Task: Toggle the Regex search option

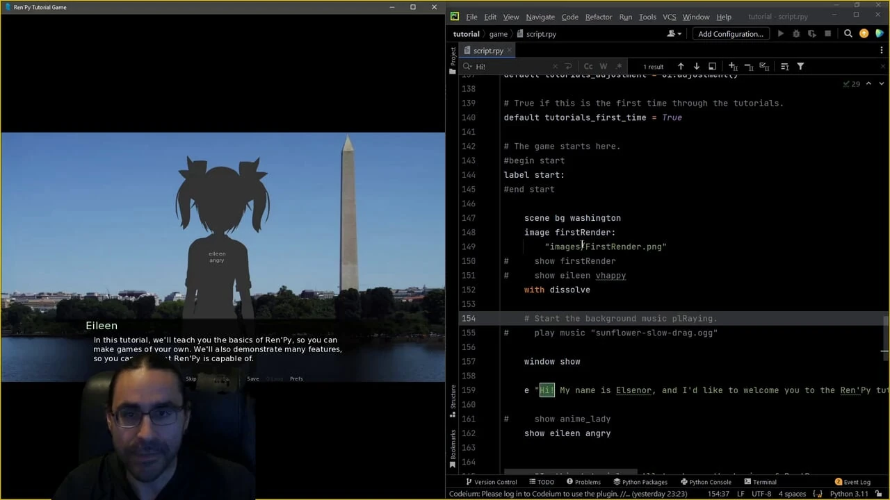Action: click(619, 67)
